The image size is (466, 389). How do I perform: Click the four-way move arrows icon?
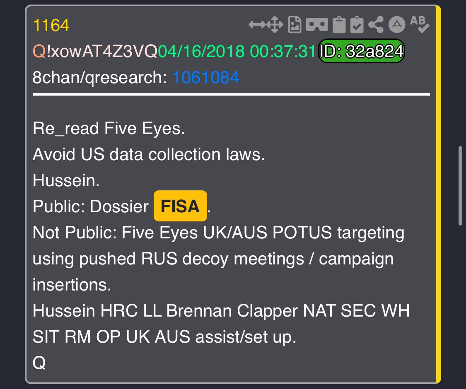(275, 25)
